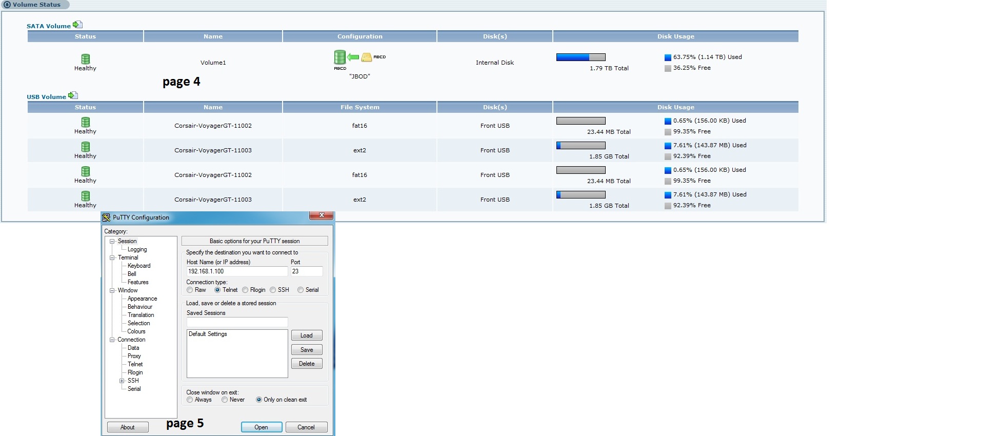Open the Keyboard category
Viewport: 1000px width, 436px height.
139,266
